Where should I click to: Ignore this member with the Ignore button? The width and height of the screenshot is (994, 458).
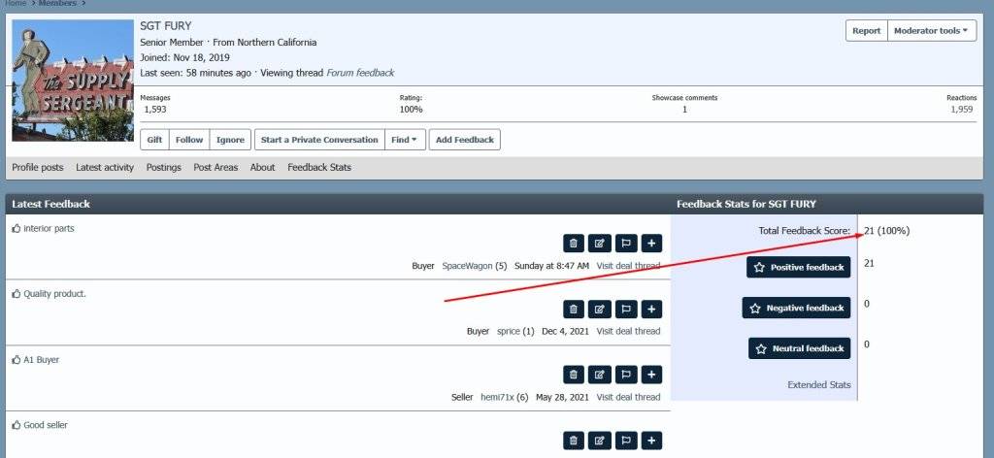pos(230,140)
